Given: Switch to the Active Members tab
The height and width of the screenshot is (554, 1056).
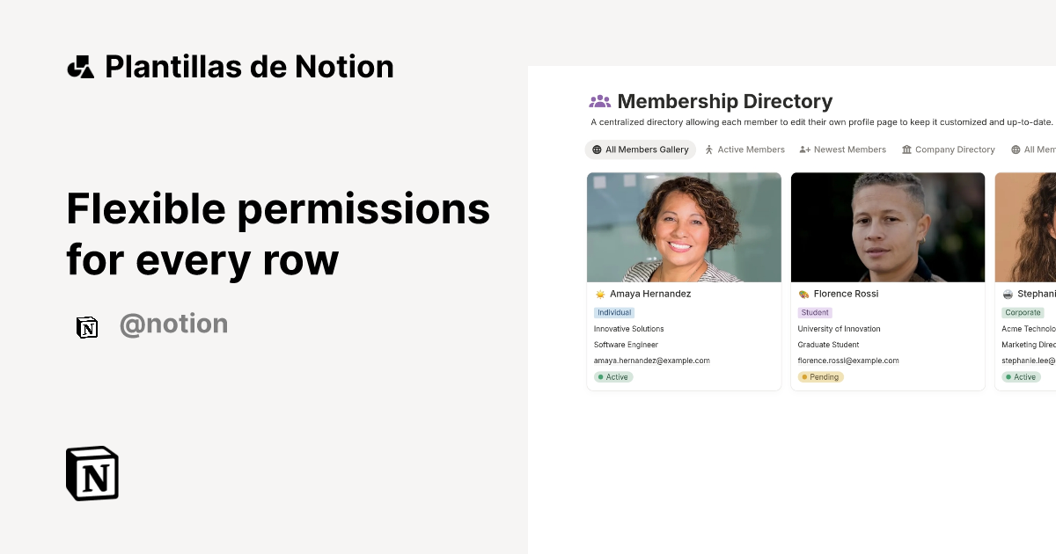Looking at the screenshot, I should click(x=744, y=149).
